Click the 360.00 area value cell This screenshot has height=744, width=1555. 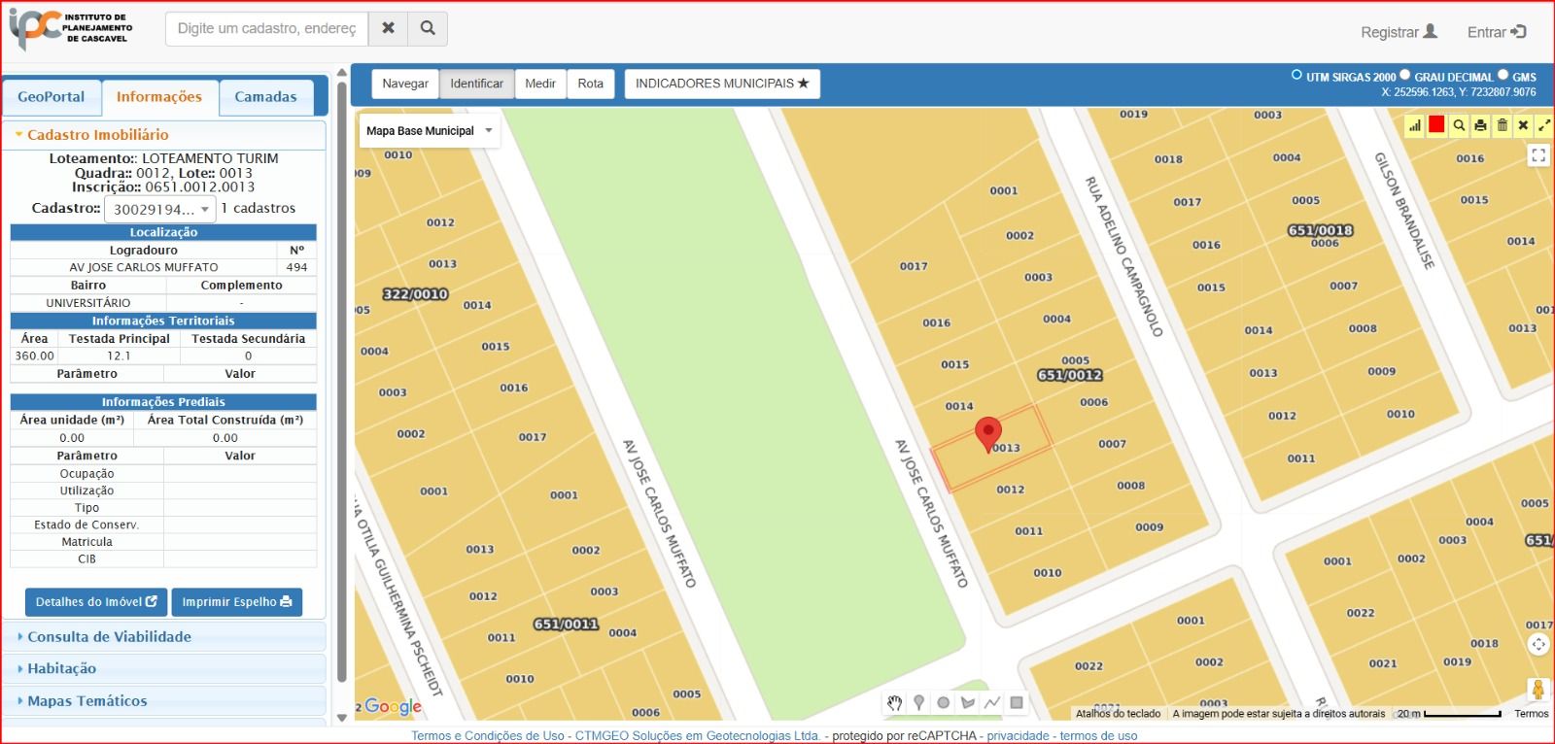[x=35, y=356]
